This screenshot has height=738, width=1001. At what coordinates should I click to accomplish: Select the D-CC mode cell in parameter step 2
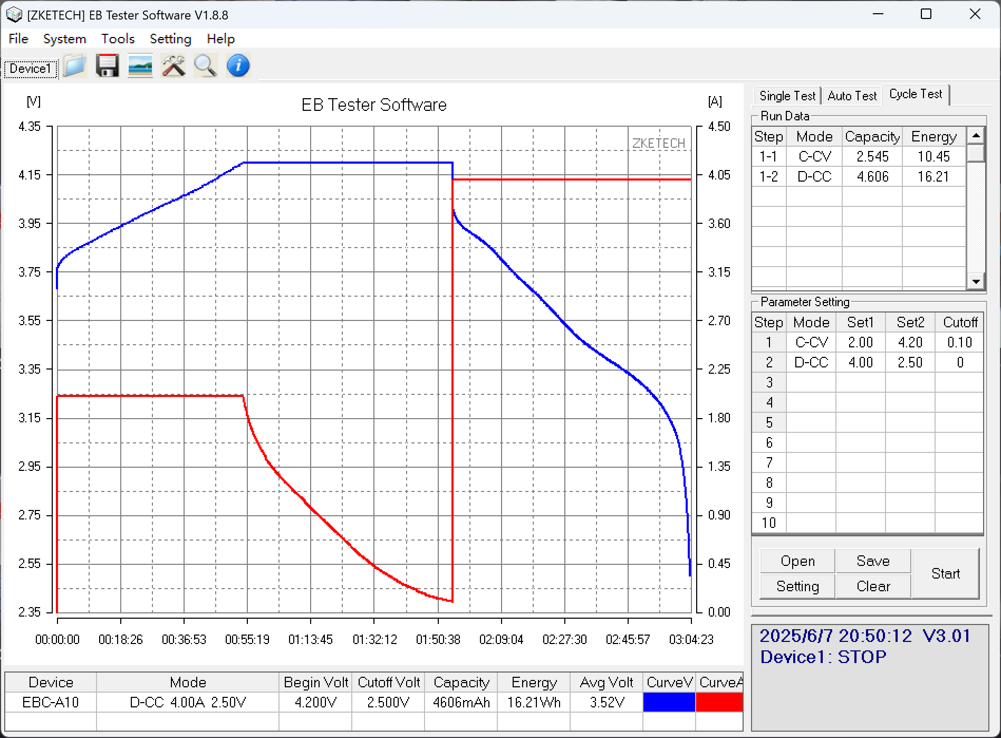811,363
